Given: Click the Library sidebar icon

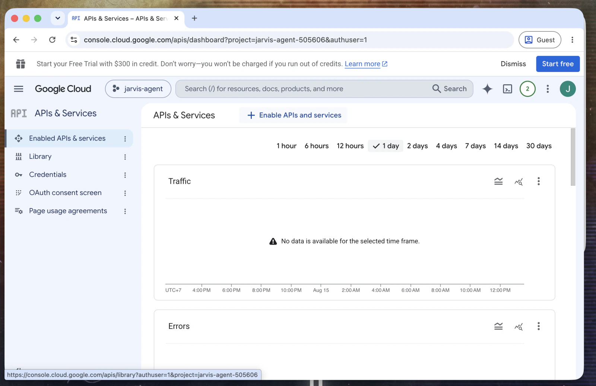Looking at the screenshot, I should pos(19,157).
